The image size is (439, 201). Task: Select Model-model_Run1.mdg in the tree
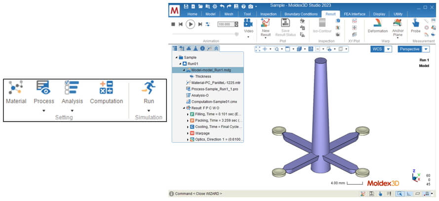(x=211, y=70)
